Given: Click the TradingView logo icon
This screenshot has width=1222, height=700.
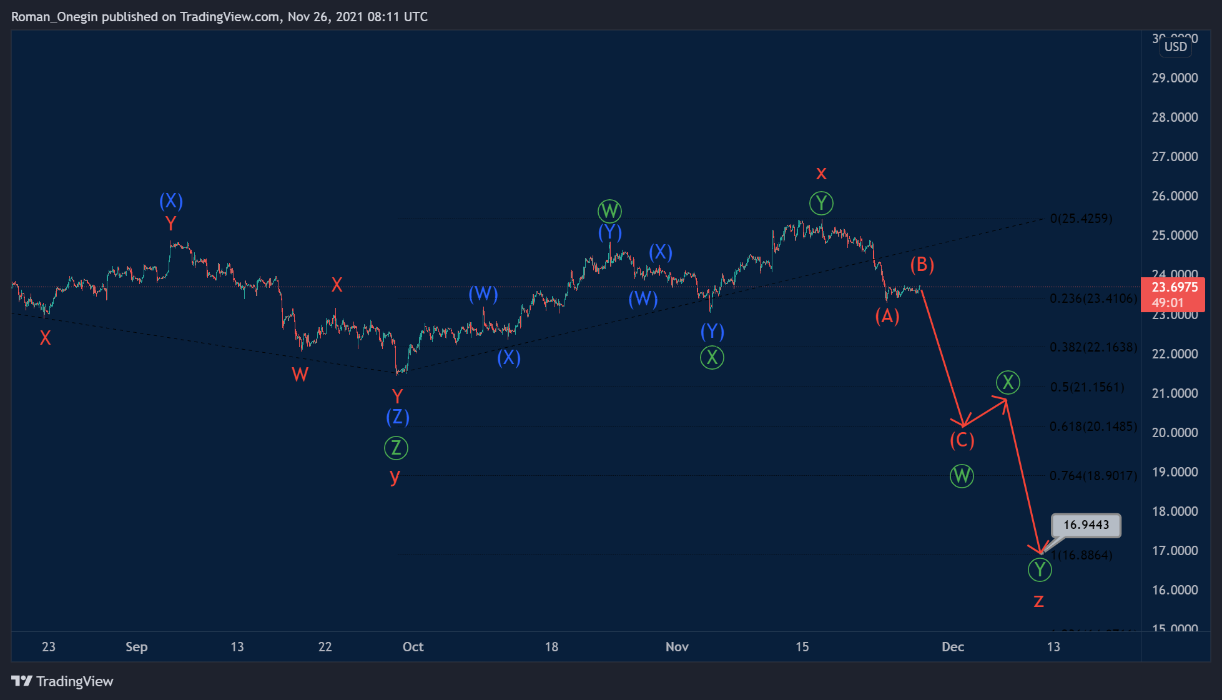Looking at the screenshot, I should point(21,681).
